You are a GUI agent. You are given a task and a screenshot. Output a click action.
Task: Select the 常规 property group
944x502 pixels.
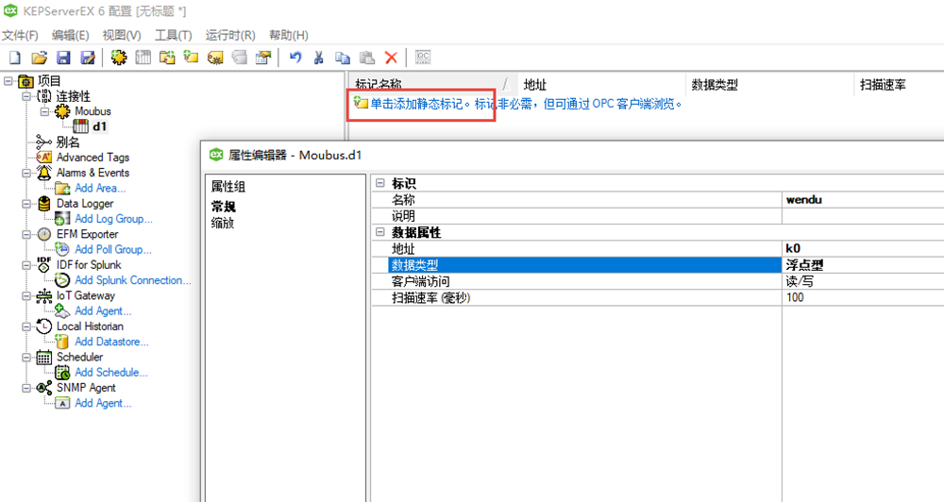point(224,207)
